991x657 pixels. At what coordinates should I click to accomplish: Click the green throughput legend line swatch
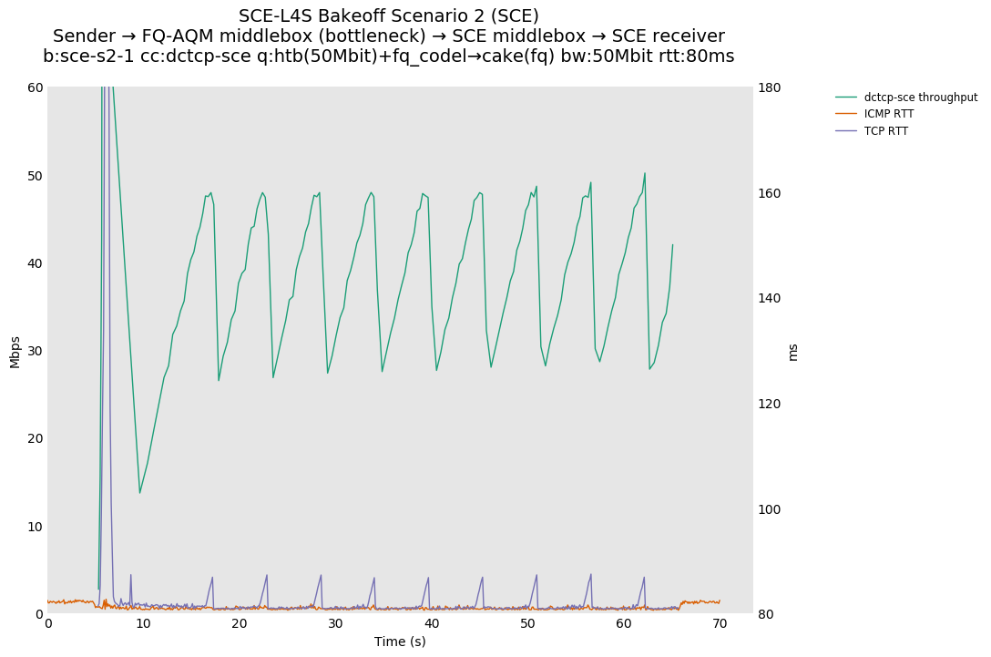click(846, 98)
